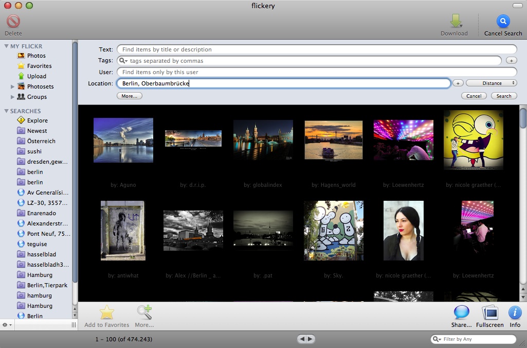Click the green Download arrow icon
The image size is (527, 348).
click(455, 22)
